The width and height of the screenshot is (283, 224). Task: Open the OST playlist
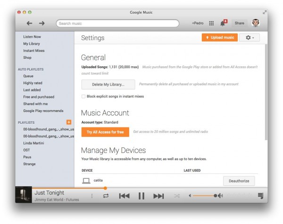(x=26, y=150)
